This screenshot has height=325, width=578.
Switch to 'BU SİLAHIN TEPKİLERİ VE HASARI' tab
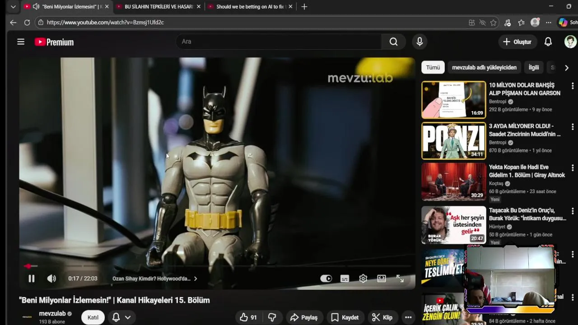tap(158, 7)
